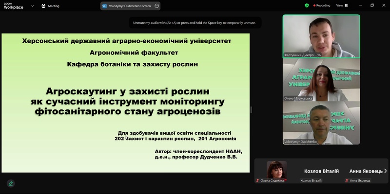Click the VD avatar badge on share tab
The height and width of the screenshot is (194, 390).
[x=104, y=6]
